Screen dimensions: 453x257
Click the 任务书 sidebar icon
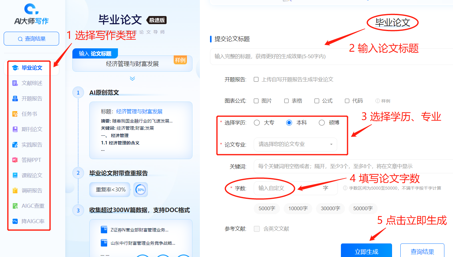(15, 114)
